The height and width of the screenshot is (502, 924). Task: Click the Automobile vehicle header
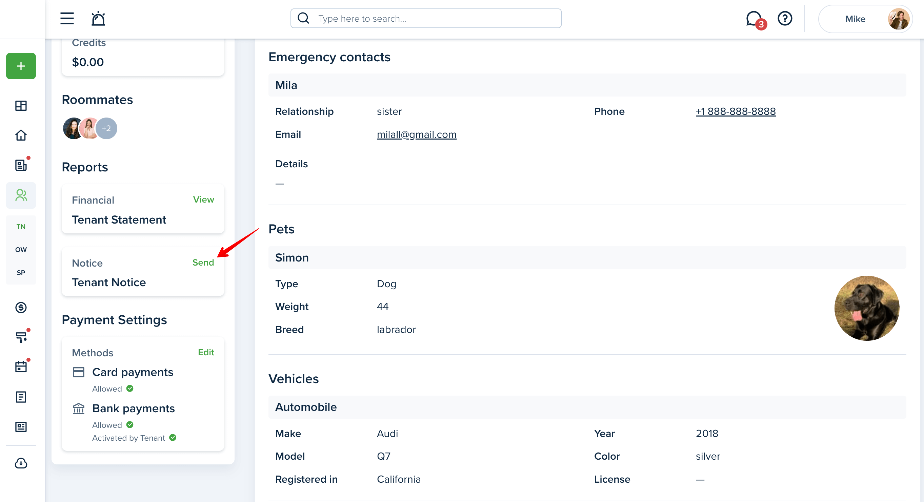(587, 407)
